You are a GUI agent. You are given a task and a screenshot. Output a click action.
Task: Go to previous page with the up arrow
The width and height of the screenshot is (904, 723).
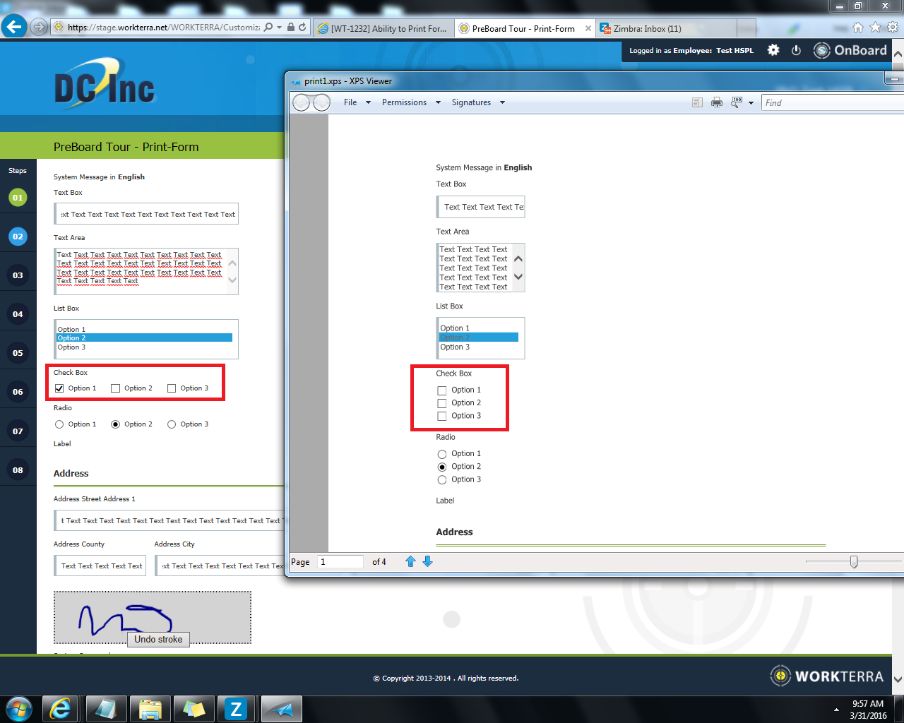pos(410,561)
